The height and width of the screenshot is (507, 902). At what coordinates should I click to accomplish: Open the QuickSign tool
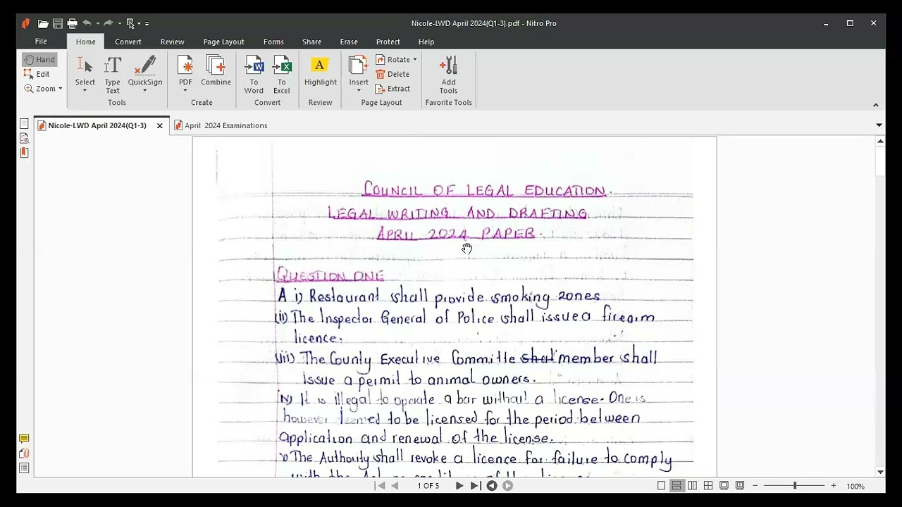tap(145, 75)
